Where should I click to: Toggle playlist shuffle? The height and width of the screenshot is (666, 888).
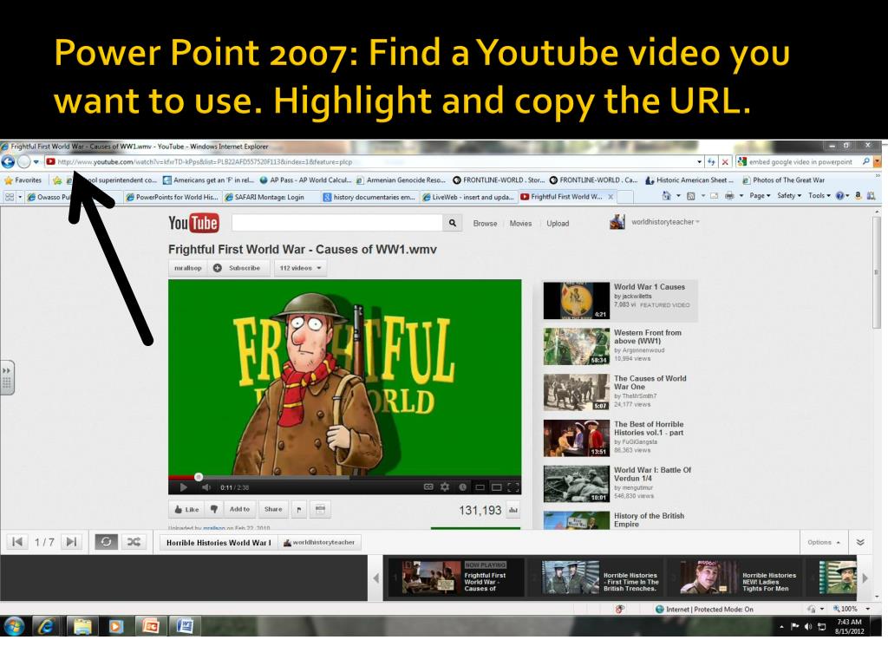click(x=134, y=542)
